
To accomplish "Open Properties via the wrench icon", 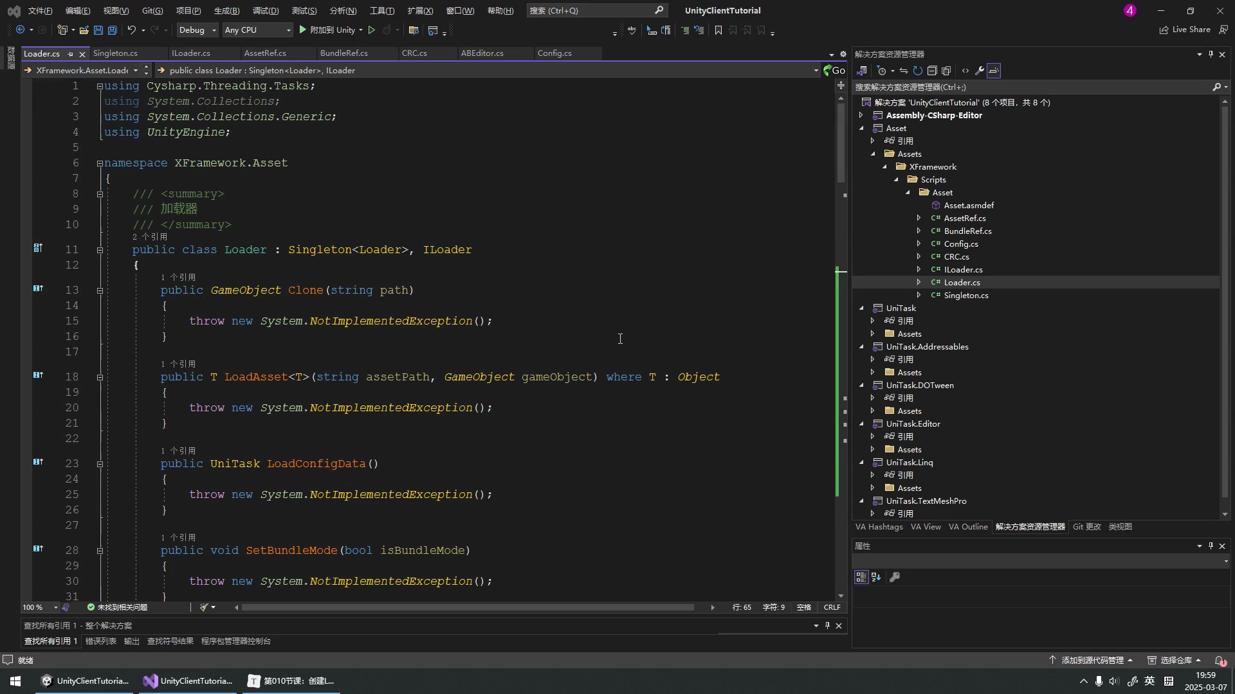I will click(x=978, y=71).
